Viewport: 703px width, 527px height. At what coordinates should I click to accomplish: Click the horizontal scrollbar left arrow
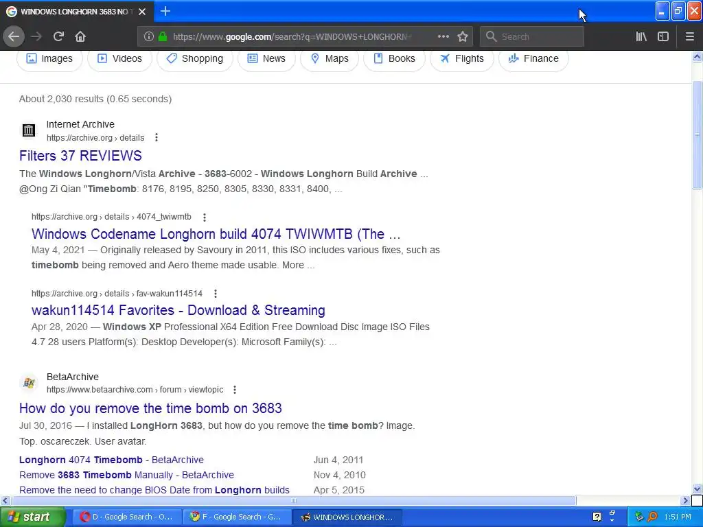coord(5,500)
